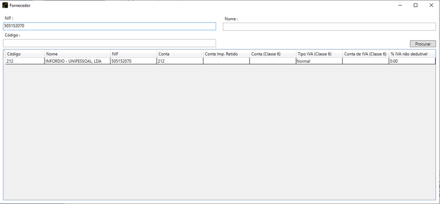Click the Conta (Classe 6) header
Image resolution: width=440 pixels, height=204 pixels.
tap(273, 54)
